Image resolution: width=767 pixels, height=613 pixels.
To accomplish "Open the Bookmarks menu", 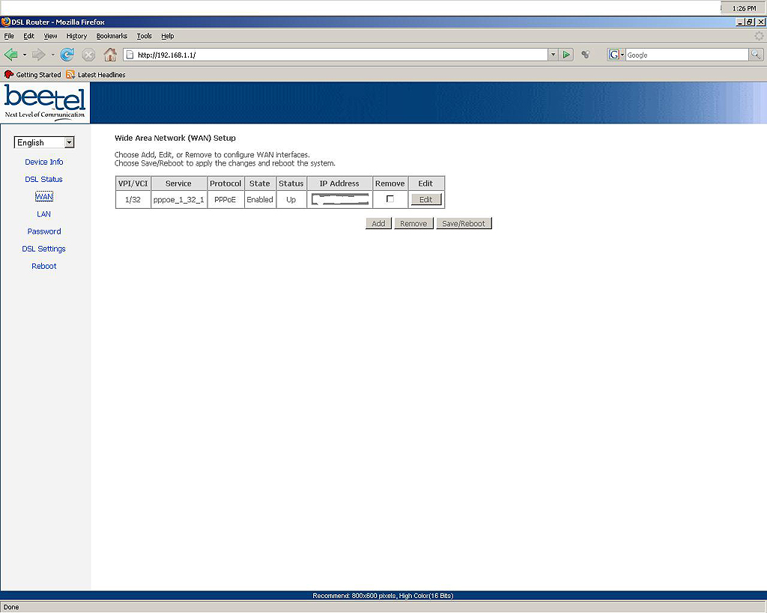I will (x=112, y=36).
